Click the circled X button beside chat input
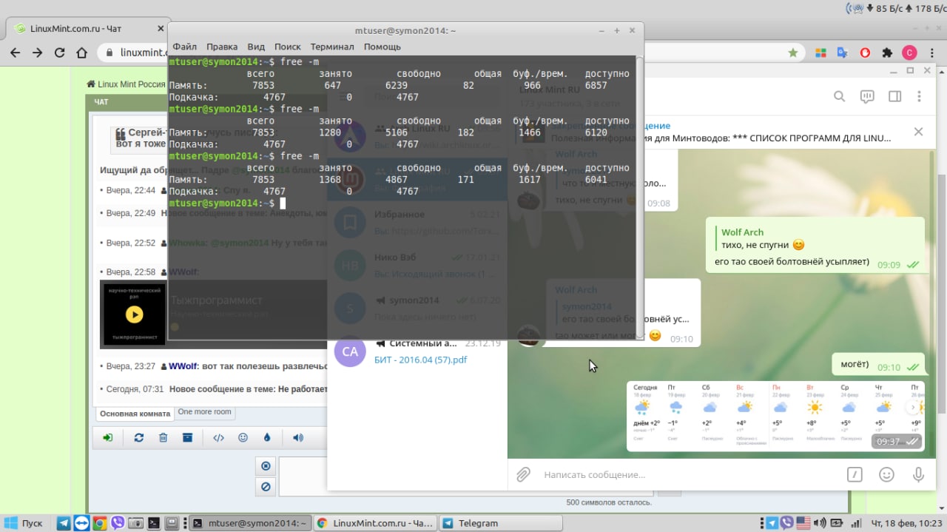The height and width of the screenshot is (532, 947). [266, 466]
